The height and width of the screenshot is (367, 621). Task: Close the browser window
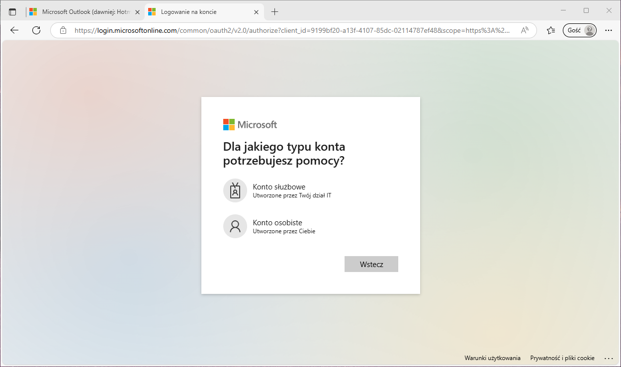click(609, 10)
